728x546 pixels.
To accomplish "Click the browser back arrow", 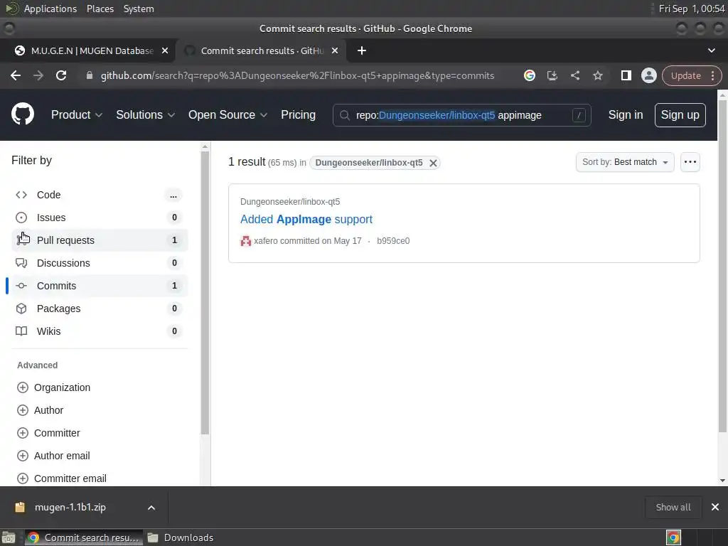I will 16,75.
